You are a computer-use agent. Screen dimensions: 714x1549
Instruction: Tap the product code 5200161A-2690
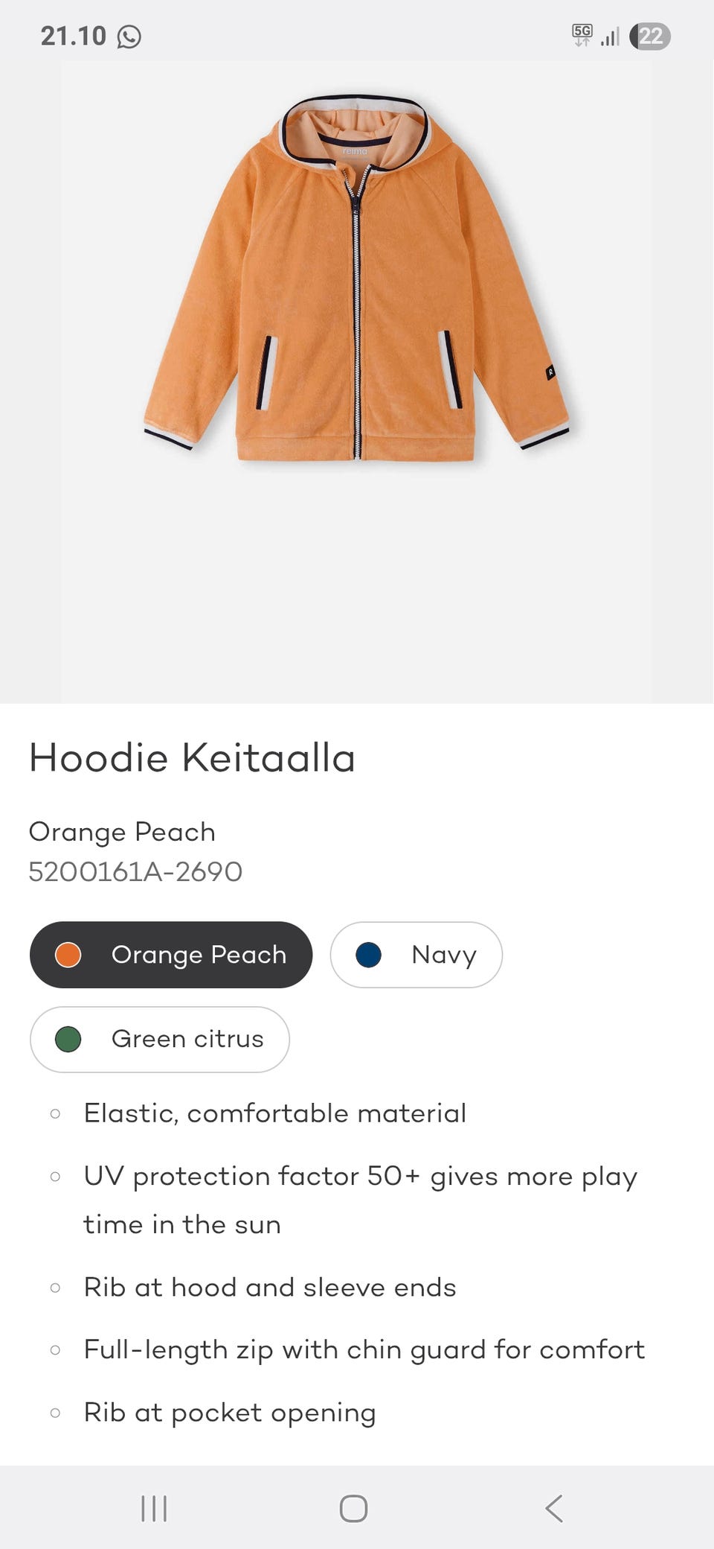click(x=135, y=871)
